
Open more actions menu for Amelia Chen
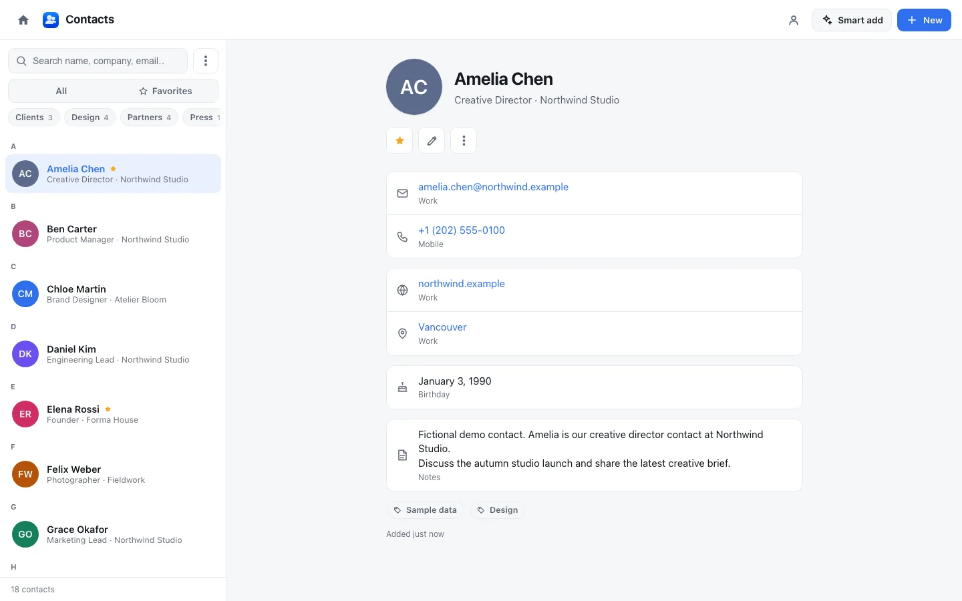464,140
